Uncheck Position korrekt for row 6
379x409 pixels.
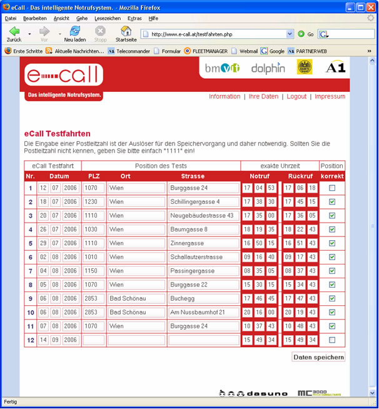coord(332,257)
